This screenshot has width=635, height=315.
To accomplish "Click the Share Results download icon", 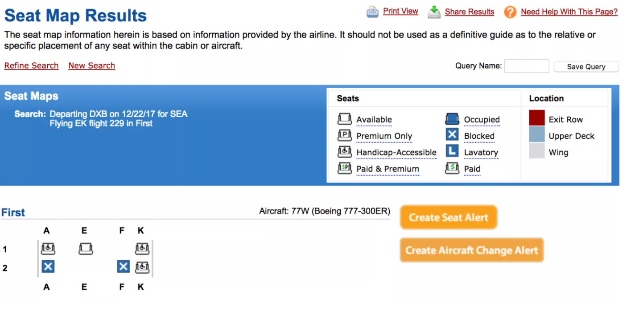I will (434, 12).
